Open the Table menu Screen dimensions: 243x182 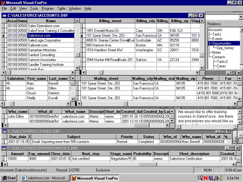(x=61, y=8)
